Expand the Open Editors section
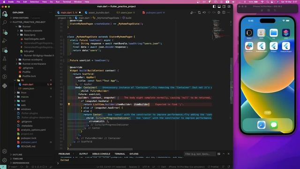This screenshot has width=300, height=169. [20, 18]
